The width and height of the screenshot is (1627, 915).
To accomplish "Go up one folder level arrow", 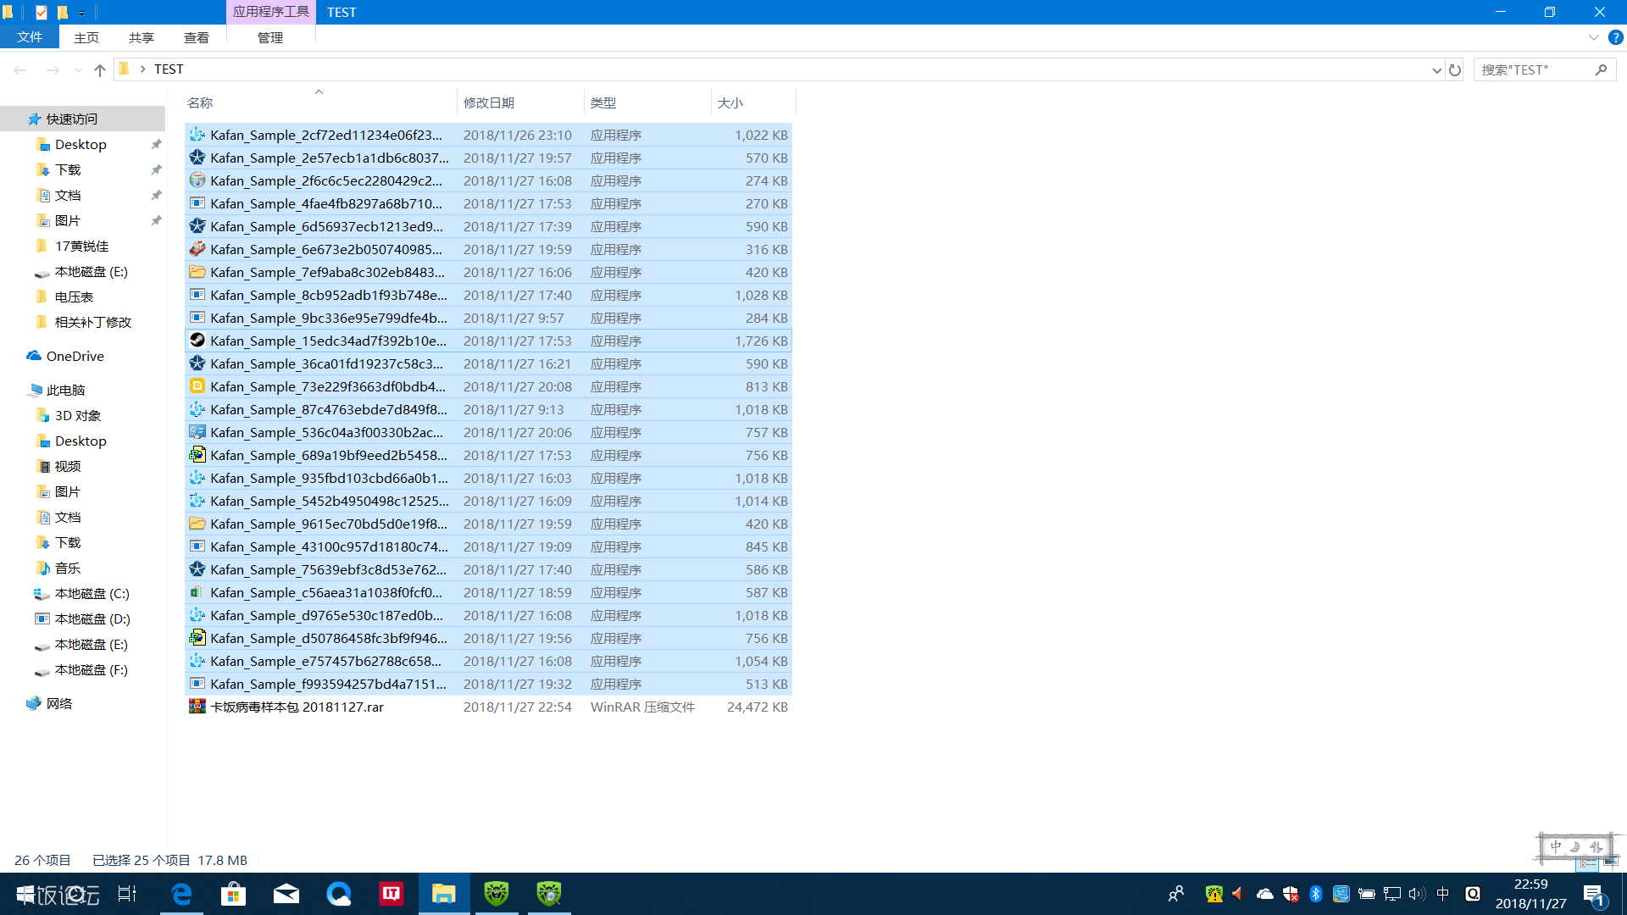I will tap(100, 69).
